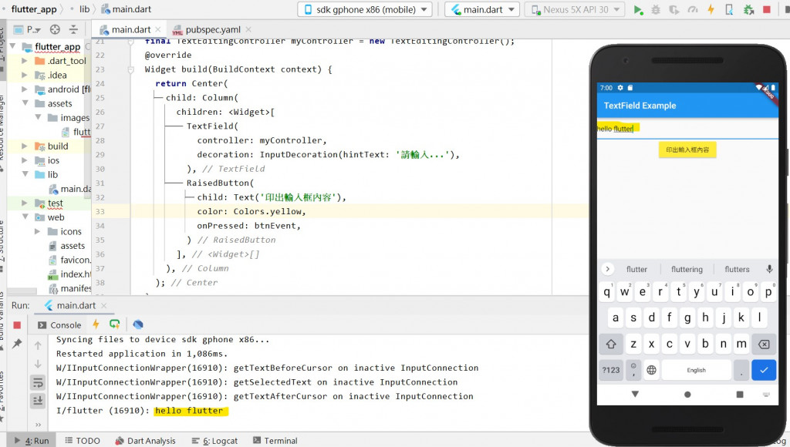
Task: Click the Debug bug icon in toolbar
Action: pyautogui.click(x=656, y=9)
